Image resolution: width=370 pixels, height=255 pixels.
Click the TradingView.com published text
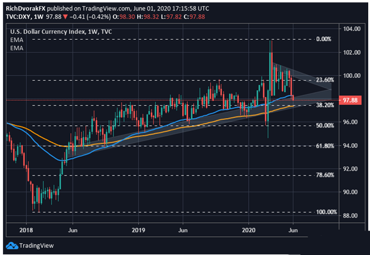click(x=106, y=9)
